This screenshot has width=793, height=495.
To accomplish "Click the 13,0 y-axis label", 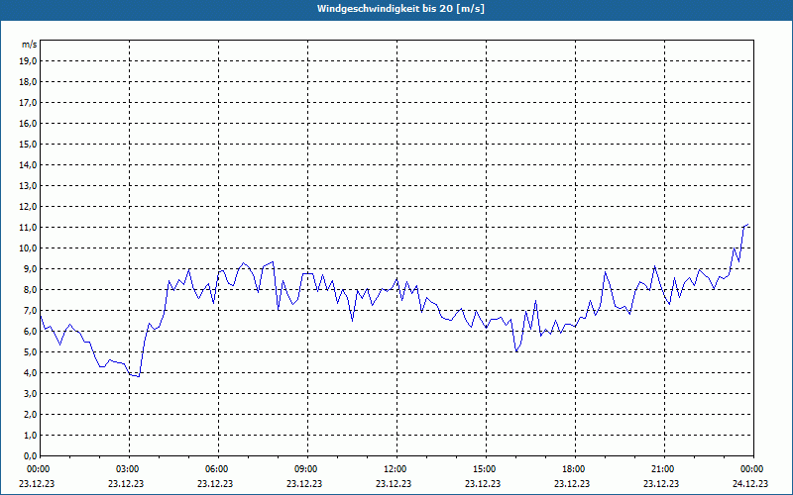I will (x=28, y=186).
